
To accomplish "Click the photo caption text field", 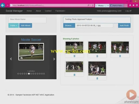I will (x=97, y=20).
